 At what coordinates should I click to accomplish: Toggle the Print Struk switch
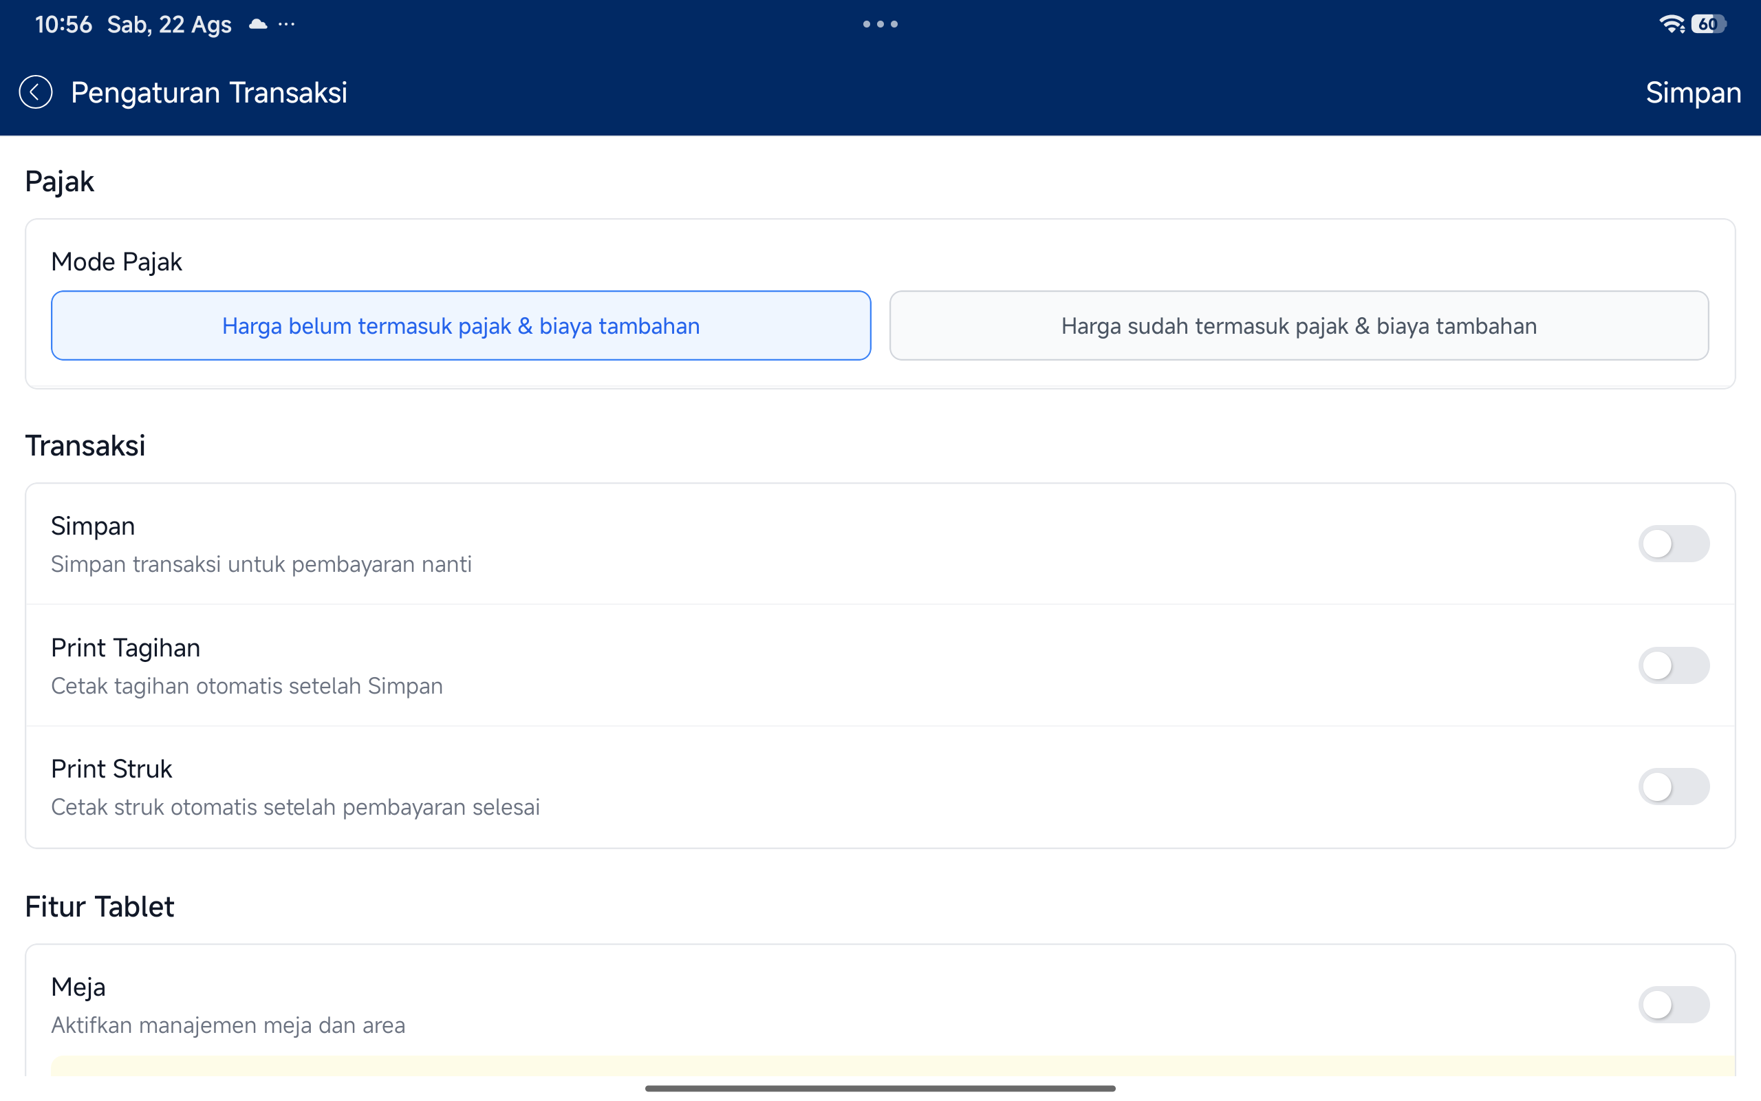[1674, 787]
